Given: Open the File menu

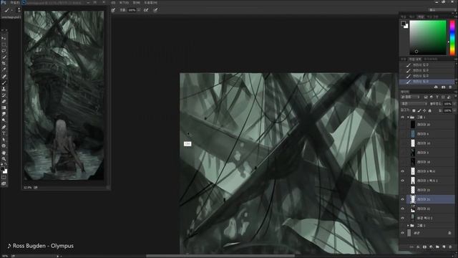Looking at the screenshot, I should coord(15,2).
